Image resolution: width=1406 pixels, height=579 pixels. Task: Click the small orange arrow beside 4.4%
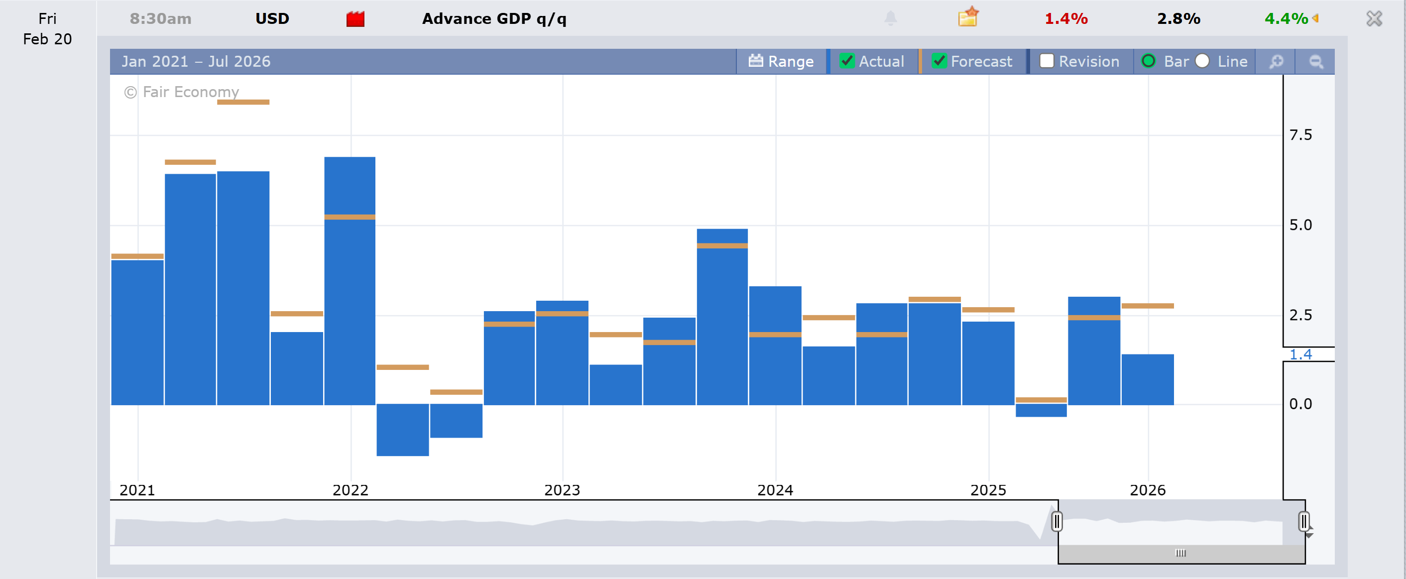click(1315, 18)
